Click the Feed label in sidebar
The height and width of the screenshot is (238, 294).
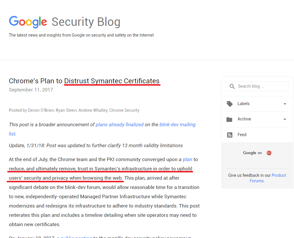(x=242, y=135)
